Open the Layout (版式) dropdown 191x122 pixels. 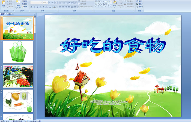[x=25, y=1]
